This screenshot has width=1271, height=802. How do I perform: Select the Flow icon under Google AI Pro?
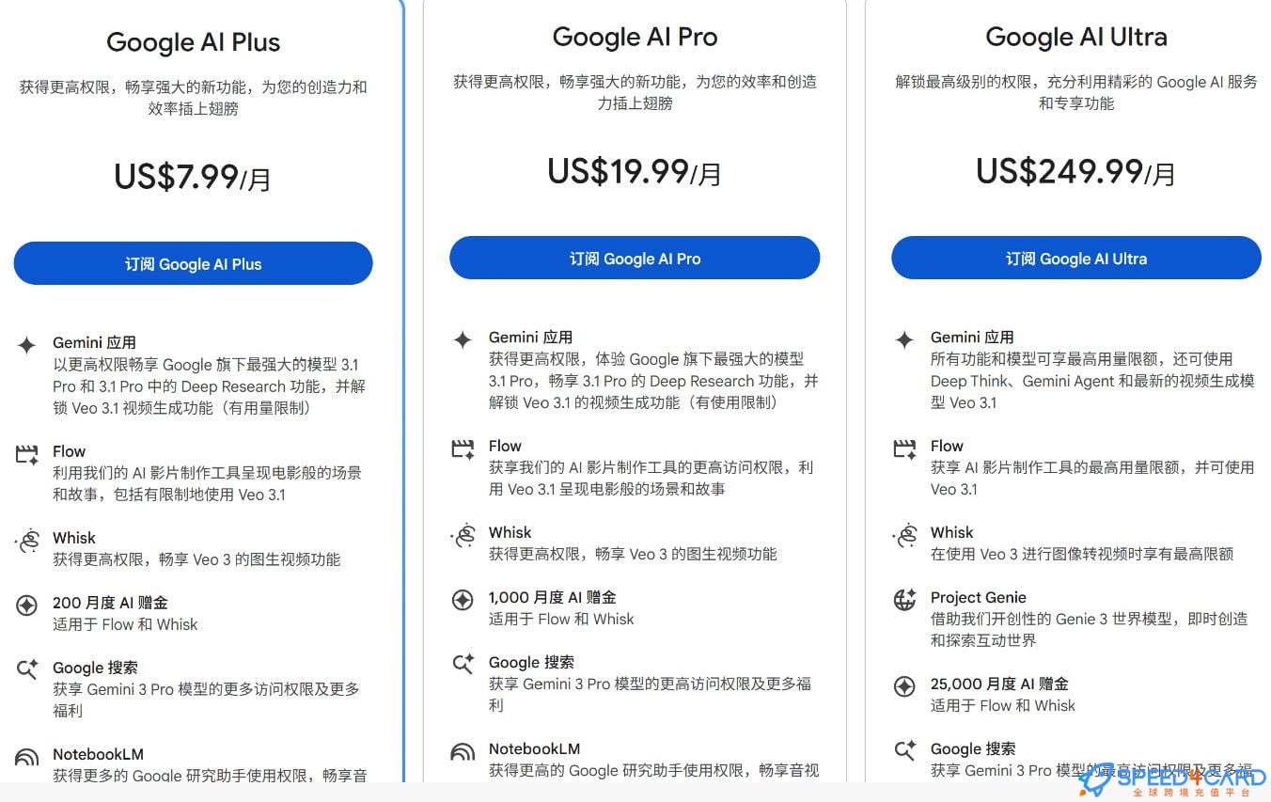pos(463,449)
